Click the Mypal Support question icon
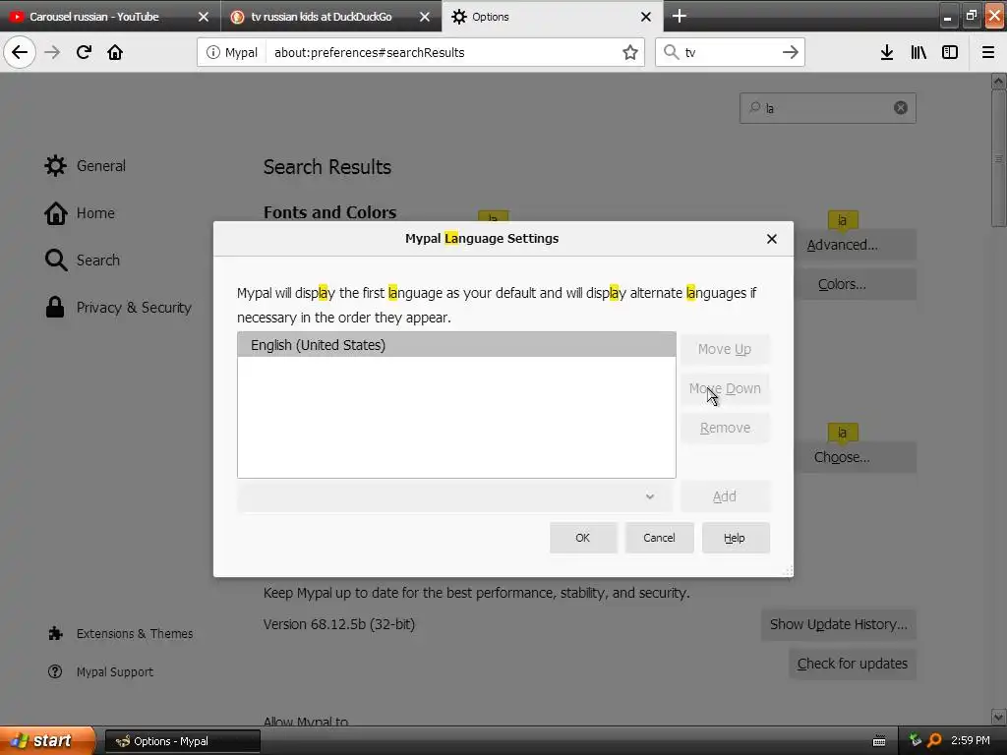Image resolution: width=1007 pixels, height=755 pixels. click(x=55, y=671)
